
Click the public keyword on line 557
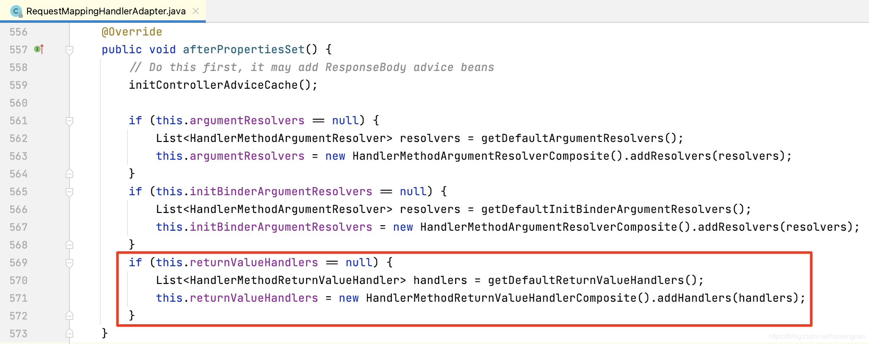[x=122, y=50]
